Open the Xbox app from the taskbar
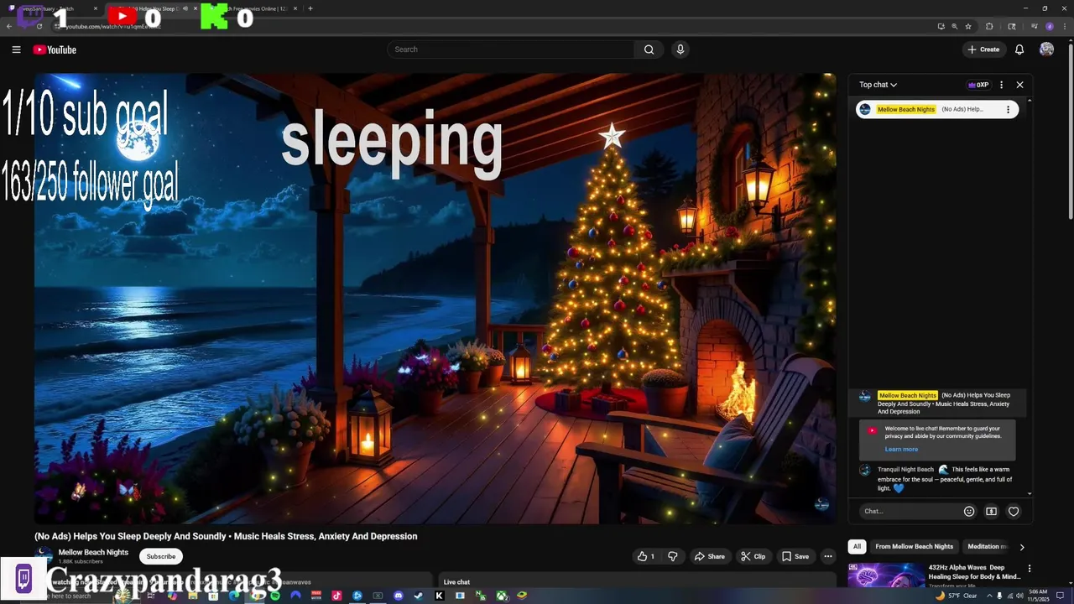The image size is (1074, 604). tap(502, 596)
